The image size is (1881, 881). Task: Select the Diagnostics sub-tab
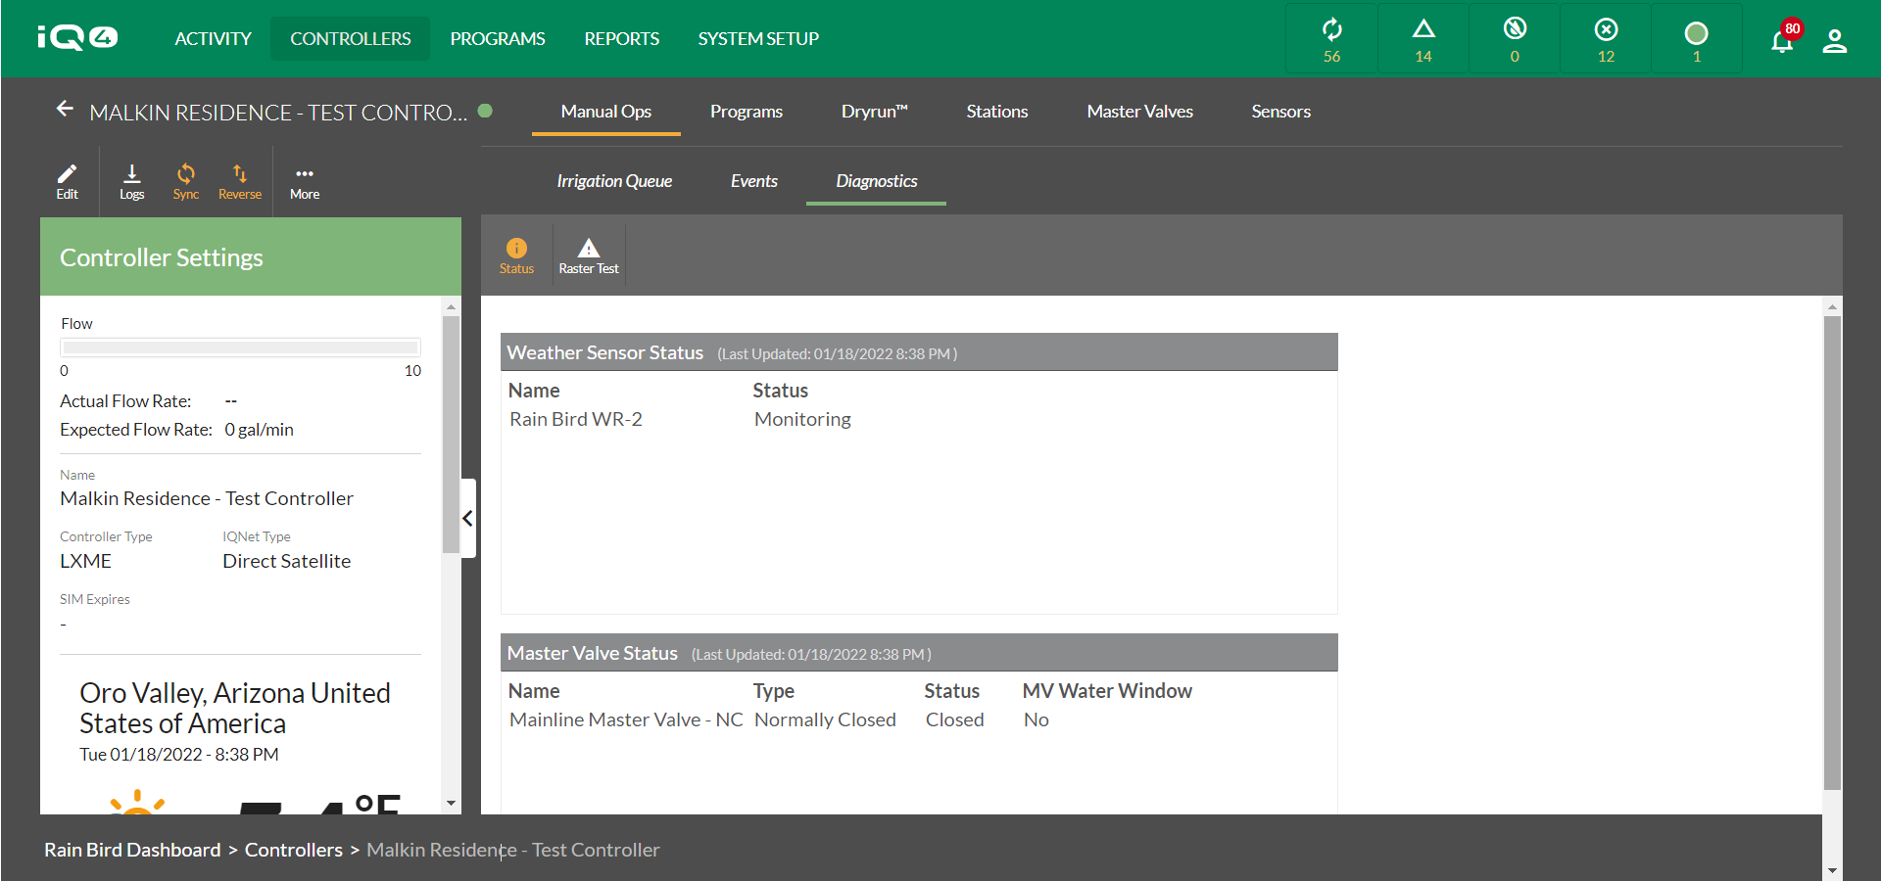pos(876,181)
